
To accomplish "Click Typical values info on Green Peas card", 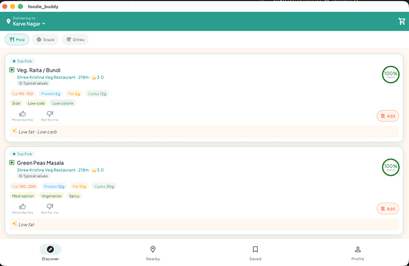I will click(33, 176).
